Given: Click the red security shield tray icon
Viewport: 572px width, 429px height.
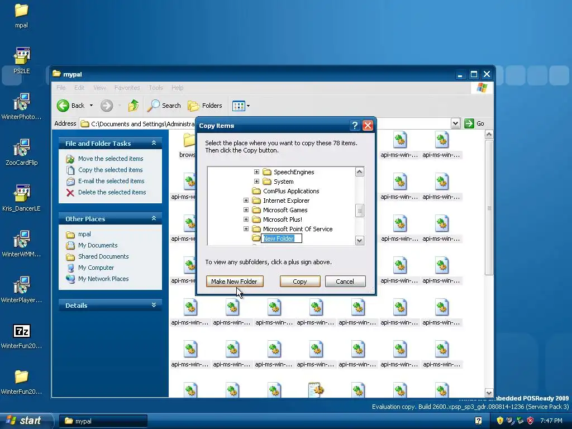Looking at the screenshot, I should (531, 421).
